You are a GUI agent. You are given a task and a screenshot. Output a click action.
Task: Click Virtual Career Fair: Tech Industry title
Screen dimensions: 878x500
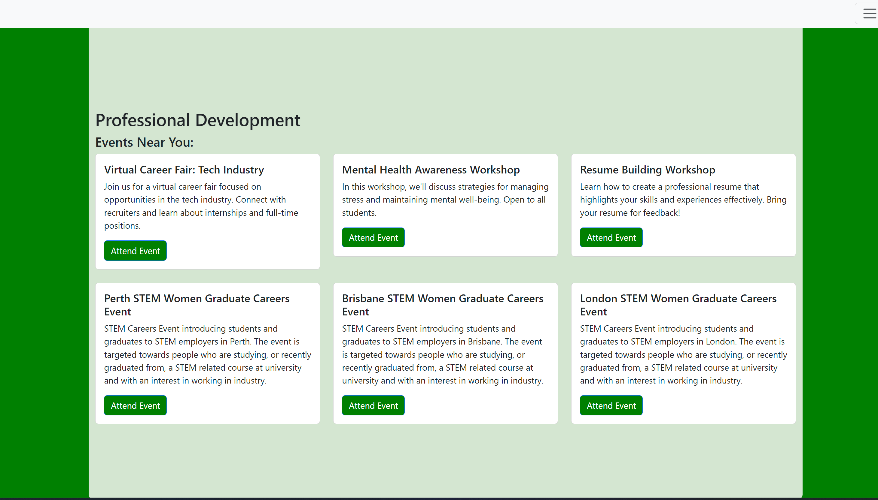click(184, 170)
